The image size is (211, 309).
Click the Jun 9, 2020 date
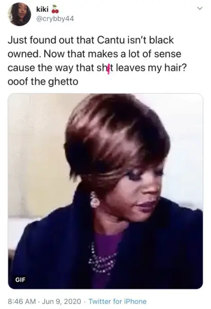pyautogui.click(x=62, y=301)
